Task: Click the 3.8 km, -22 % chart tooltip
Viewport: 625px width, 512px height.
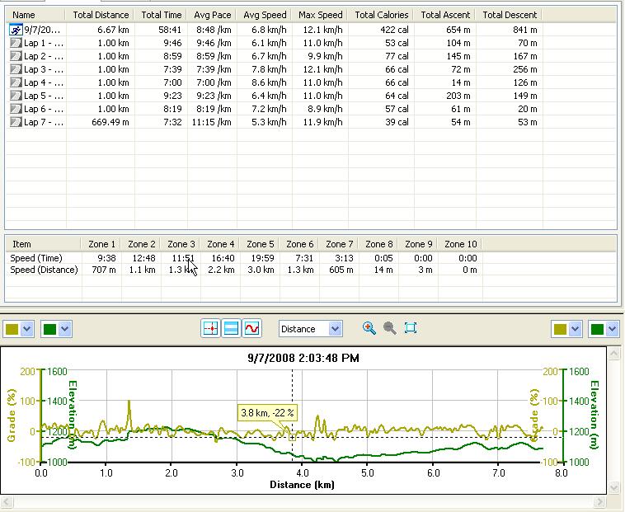Action: tap(267, 413)
